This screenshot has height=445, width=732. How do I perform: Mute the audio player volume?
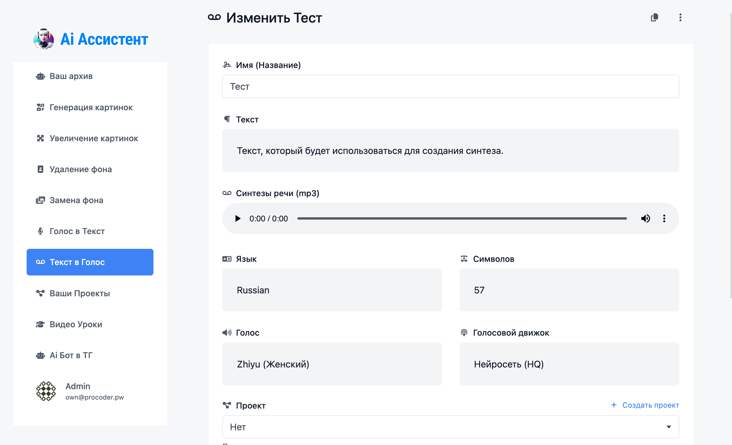(x=645, y=218)
